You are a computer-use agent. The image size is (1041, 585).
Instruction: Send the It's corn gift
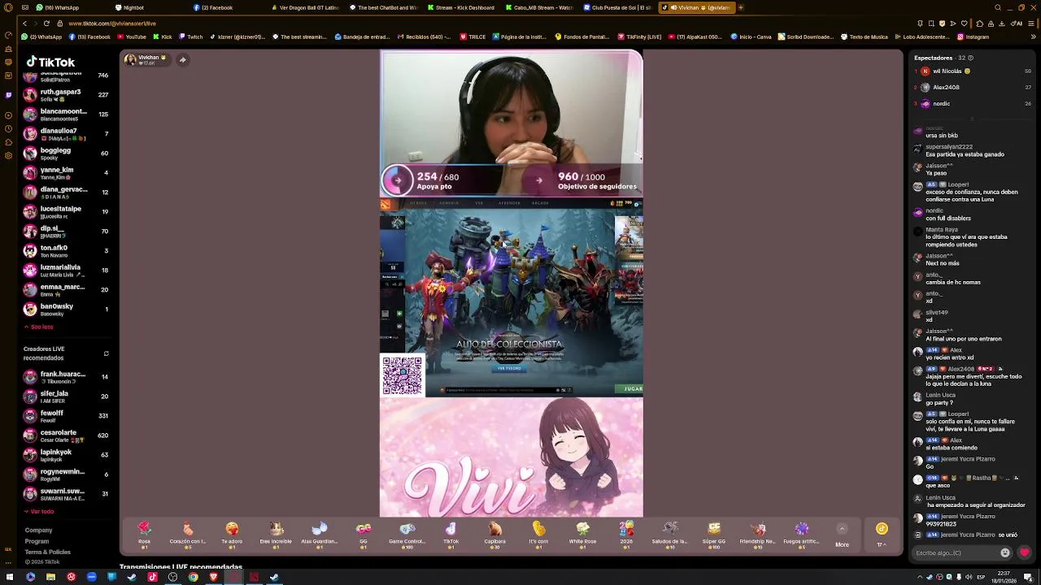pyautogui.click(x=538, y=535)
